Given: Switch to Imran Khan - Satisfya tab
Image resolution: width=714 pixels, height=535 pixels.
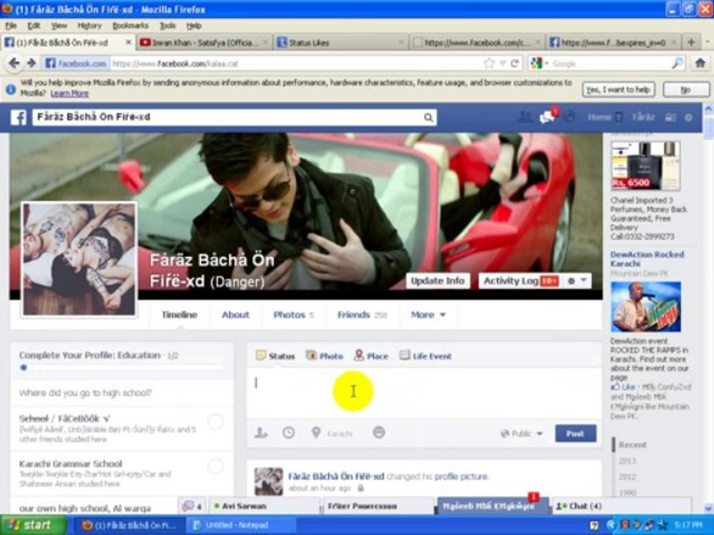Looking at the screenshot, I should click(x=204, y=42).
